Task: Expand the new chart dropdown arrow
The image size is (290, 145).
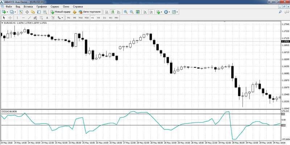Action: (8, 12)
